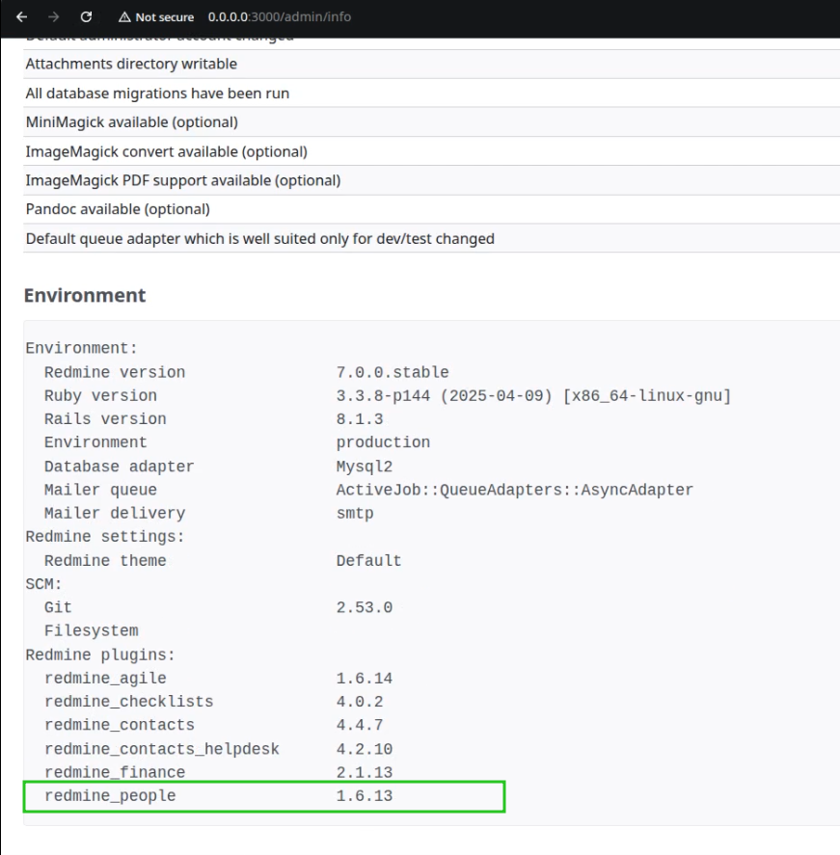Click the 'Database adapter' label
The height and width of the screenshot is (855, 840).
pyautogui.click(x=119, y=467)
